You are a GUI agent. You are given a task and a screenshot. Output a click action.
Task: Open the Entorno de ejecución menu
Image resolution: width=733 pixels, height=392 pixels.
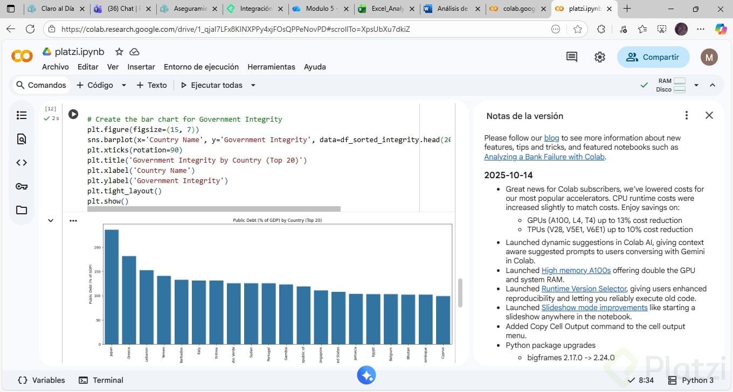tap(201, 67)
